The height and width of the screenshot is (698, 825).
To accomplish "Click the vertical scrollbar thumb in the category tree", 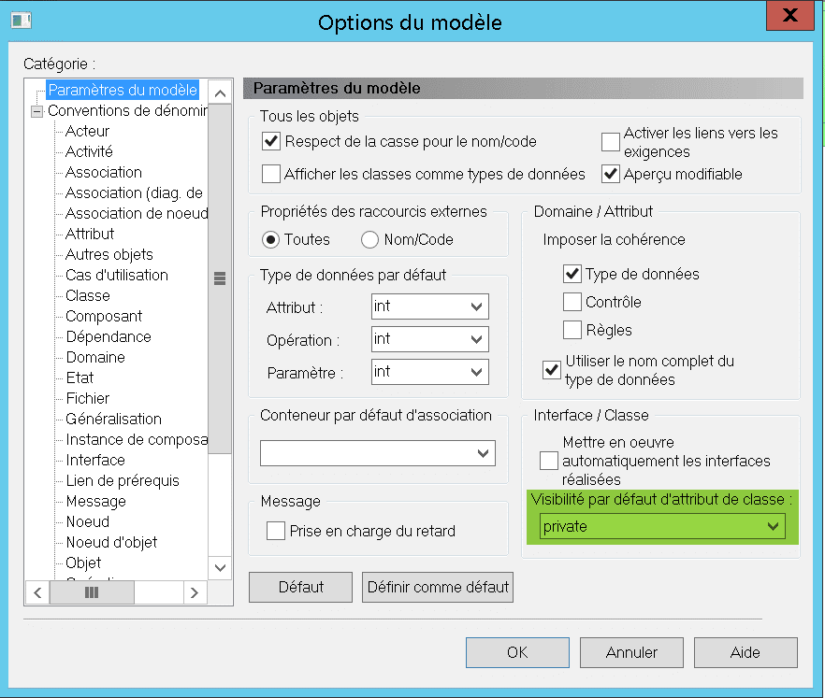I will [x=220, y=278].
